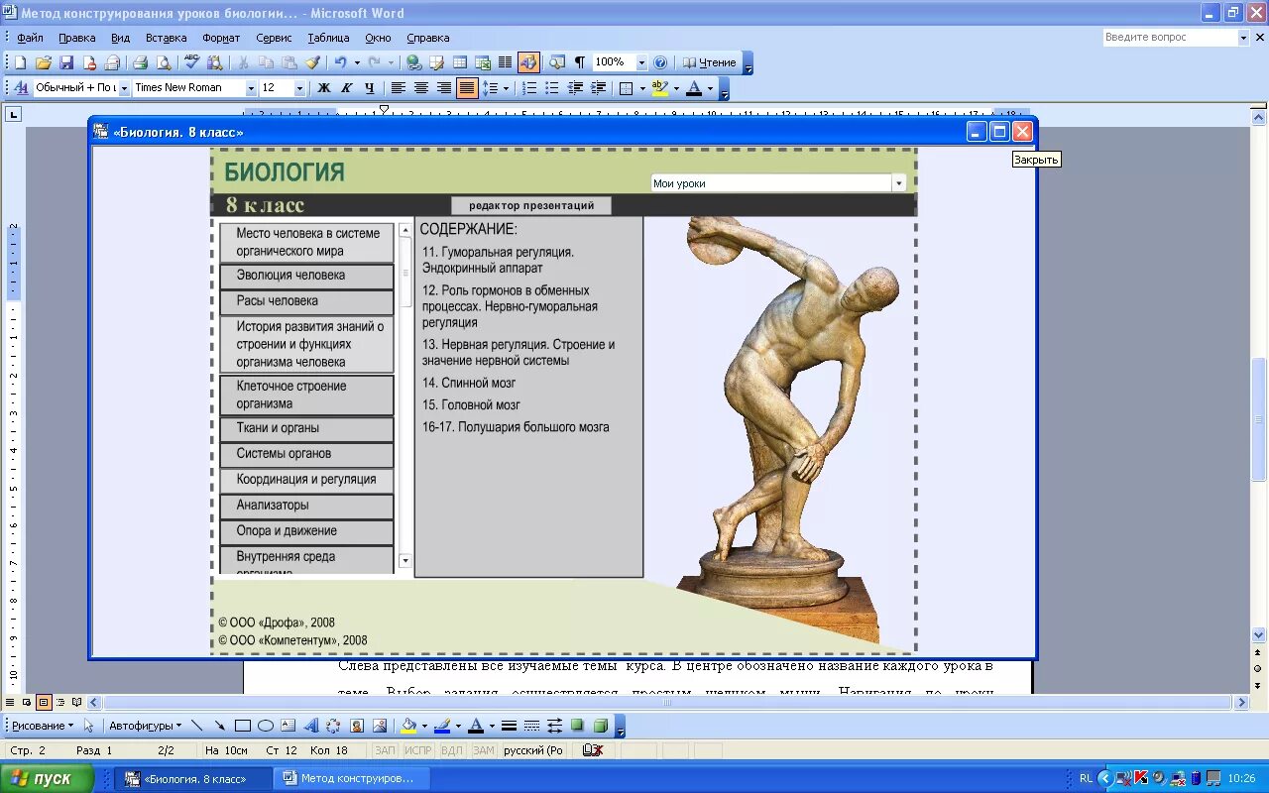
Task: Open the Times New Roman font dropdown
Action: pos(250,88)
